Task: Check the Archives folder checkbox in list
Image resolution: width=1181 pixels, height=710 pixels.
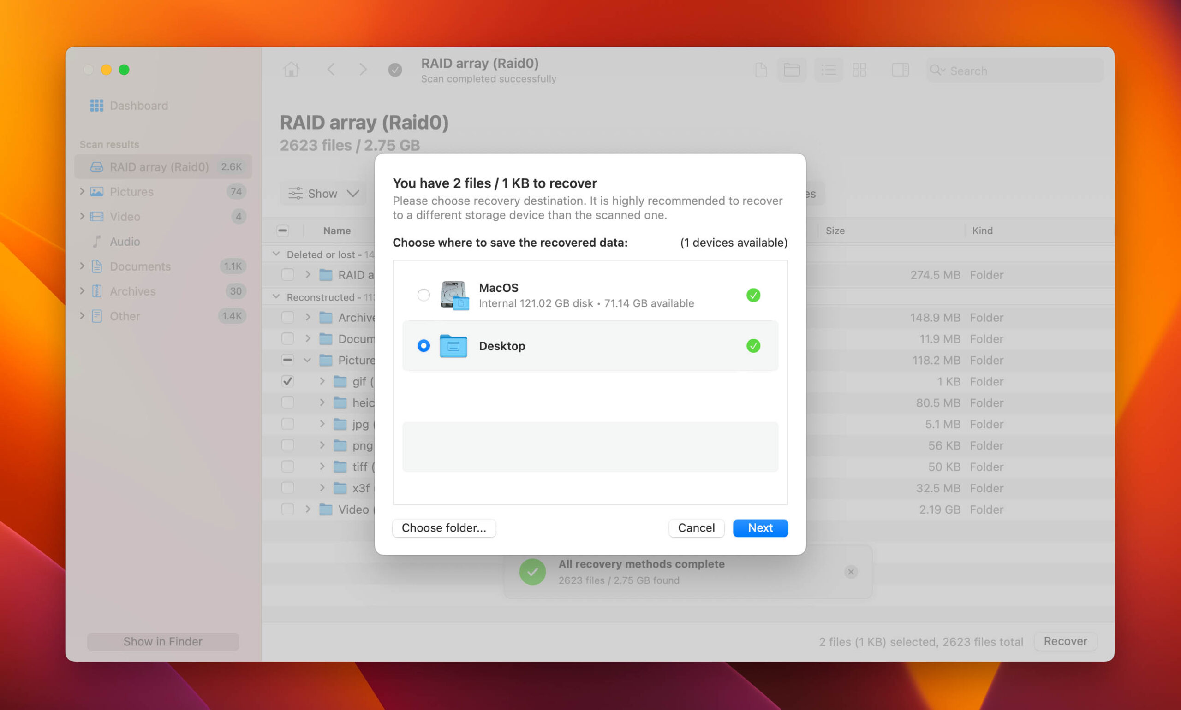Action: pos(287,318)
